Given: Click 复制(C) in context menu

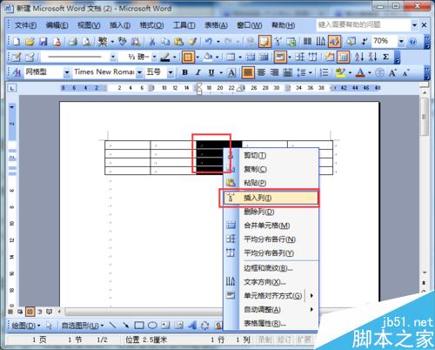Looking at the screenshot, I should click(x=271, y=169).
